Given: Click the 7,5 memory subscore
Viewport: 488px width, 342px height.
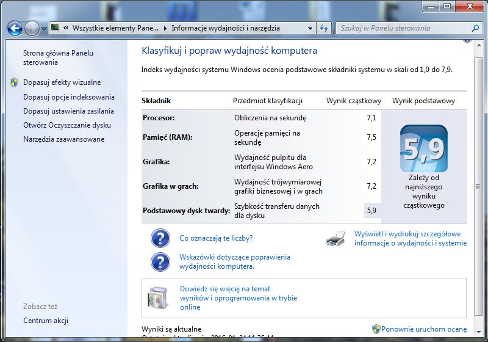Looking at the screenshot, I should [371, 137].
